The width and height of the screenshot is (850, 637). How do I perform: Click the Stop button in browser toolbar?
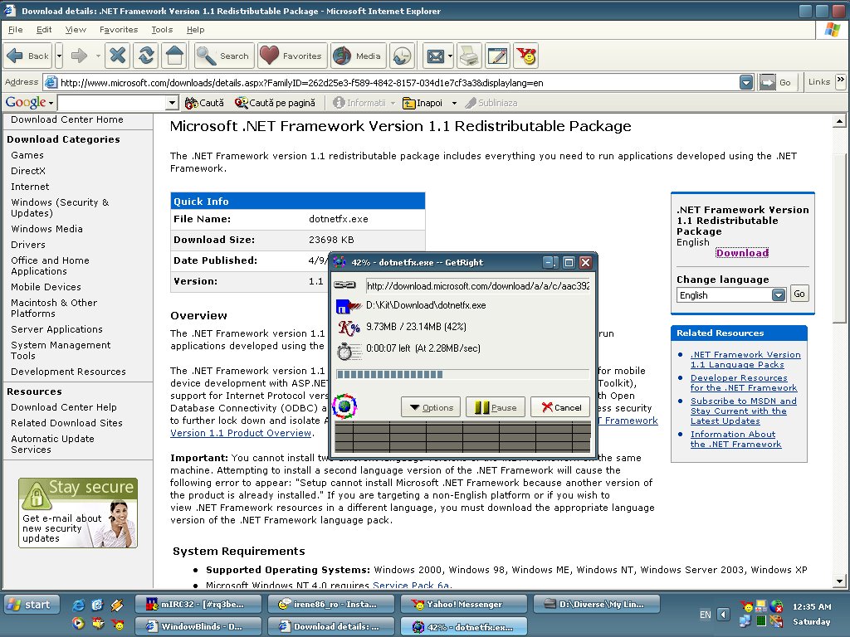[x=118, y=56]
